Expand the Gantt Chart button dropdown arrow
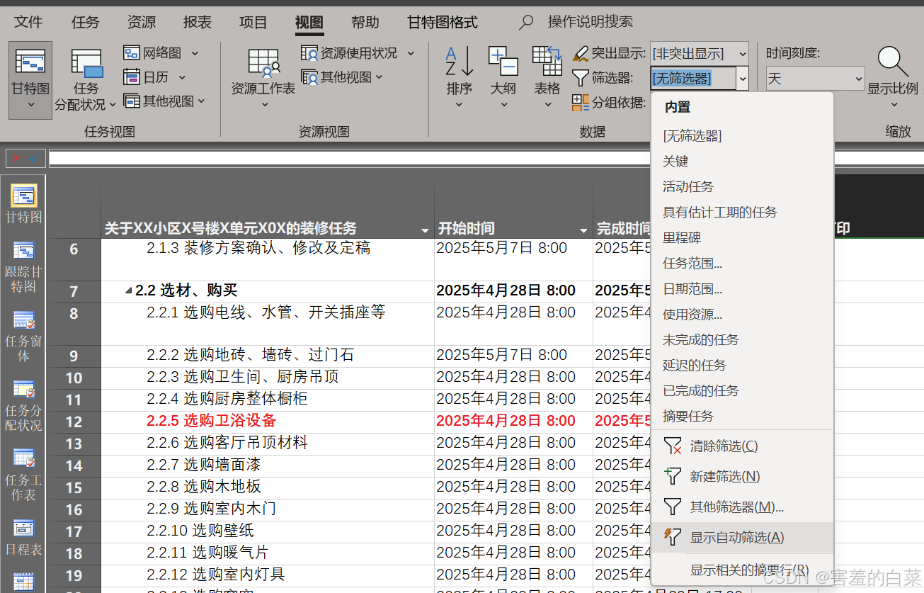 [x=30, y=105]
